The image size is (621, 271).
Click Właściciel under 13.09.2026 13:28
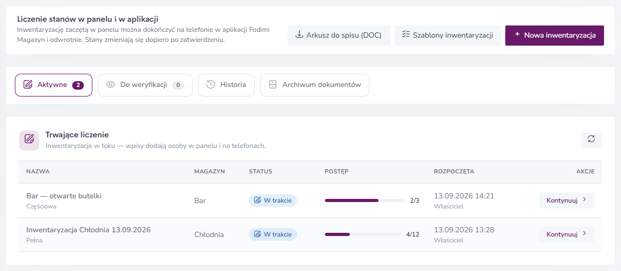[x=448, y=240]
